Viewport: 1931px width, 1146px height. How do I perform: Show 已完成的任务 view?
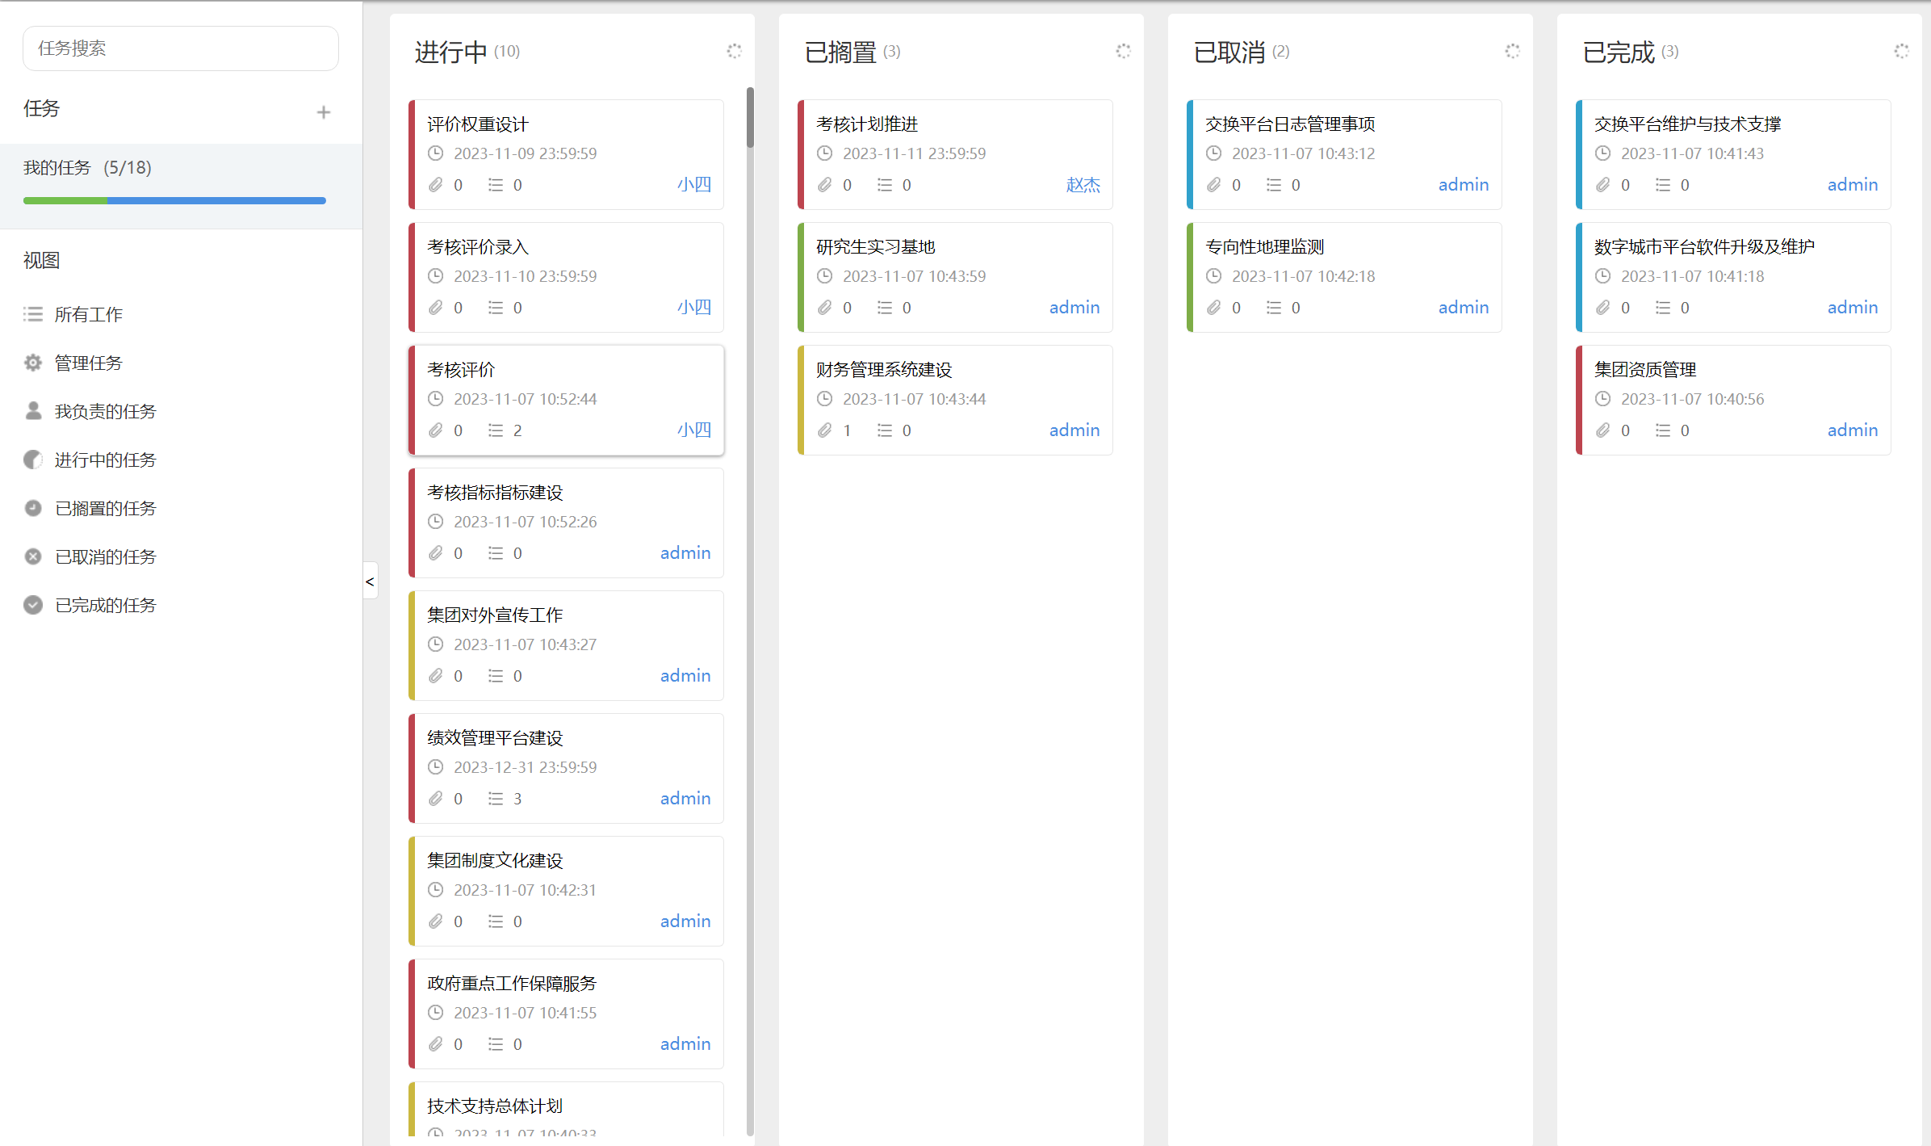pyautogui.click(x=105, y=605)
